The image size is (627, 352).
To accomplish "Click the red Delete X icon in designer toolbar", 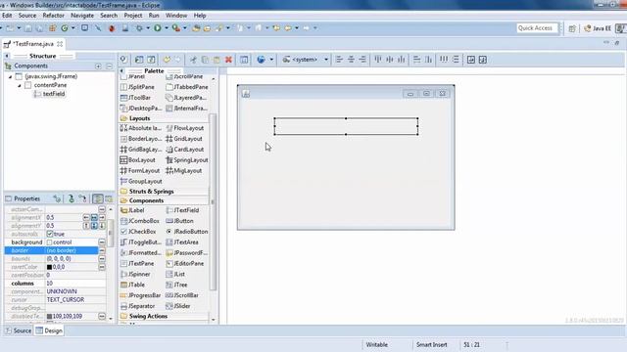I will pyautogui.click(x=228, y=60).
